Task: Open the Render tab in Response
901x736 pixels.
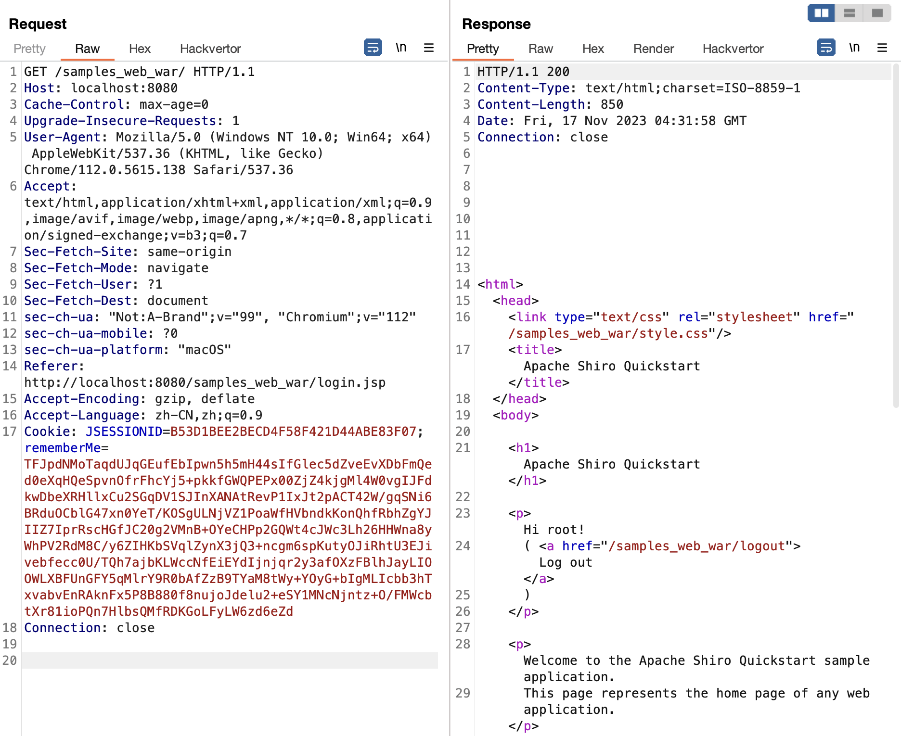Action: pyautogui.click(x=654, y=49)
